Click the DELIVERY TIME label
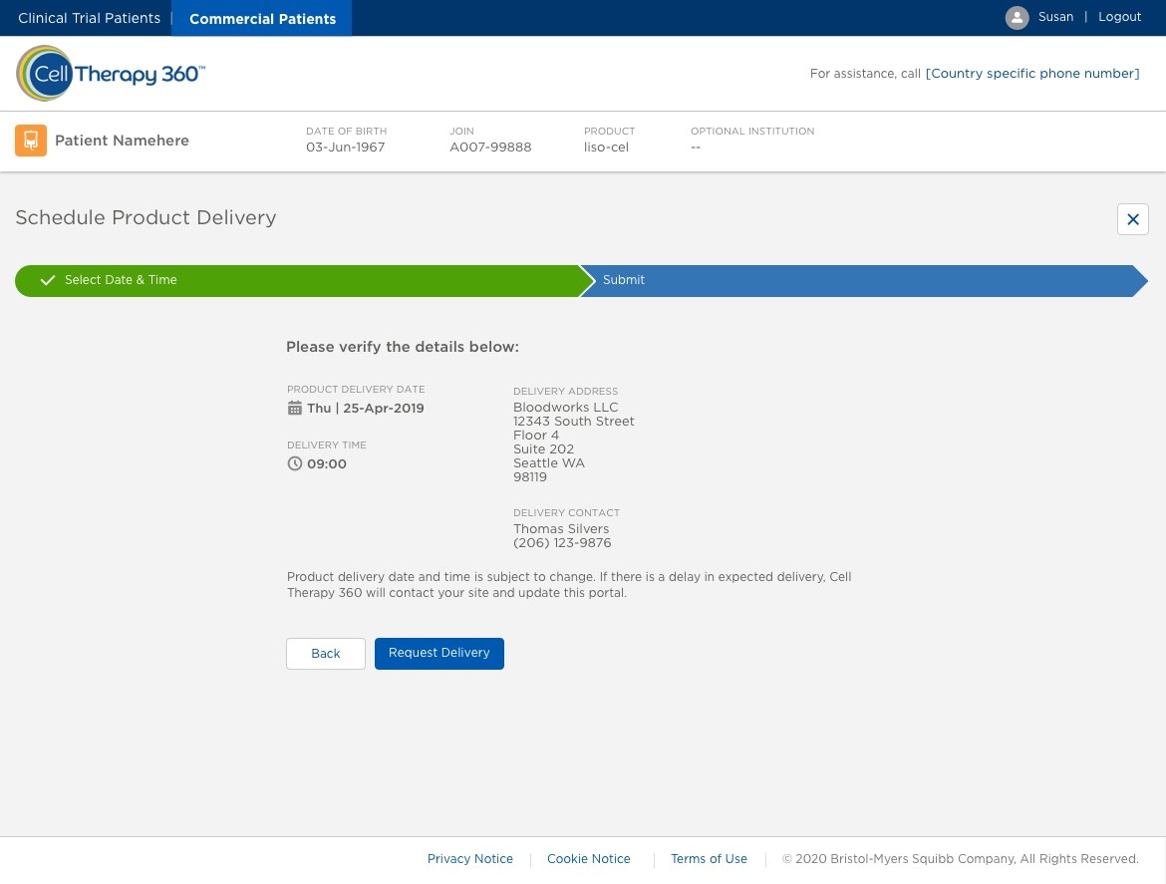The height and width of the screenshot is (884, 1166). tap(327, 445)
